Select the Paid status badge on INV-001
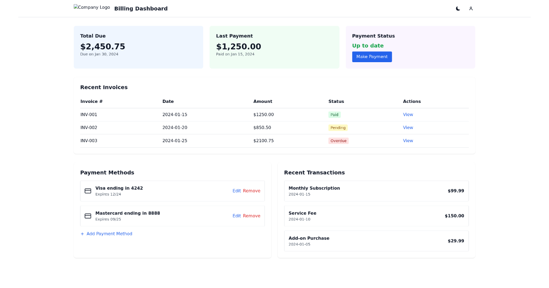This screenshot has height=288, width=549. (334, 114)
